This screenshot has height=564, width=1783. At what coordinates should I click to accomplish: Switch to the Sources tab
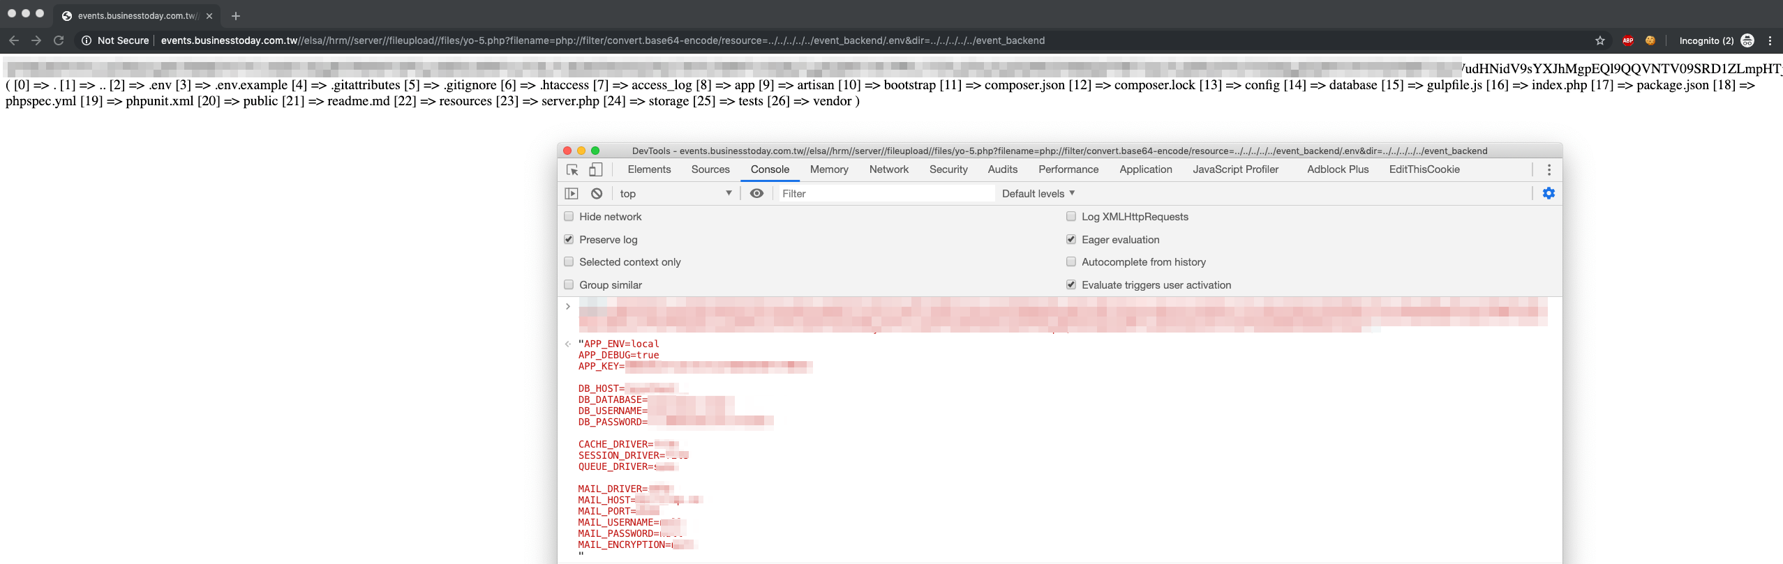(710, 169)
